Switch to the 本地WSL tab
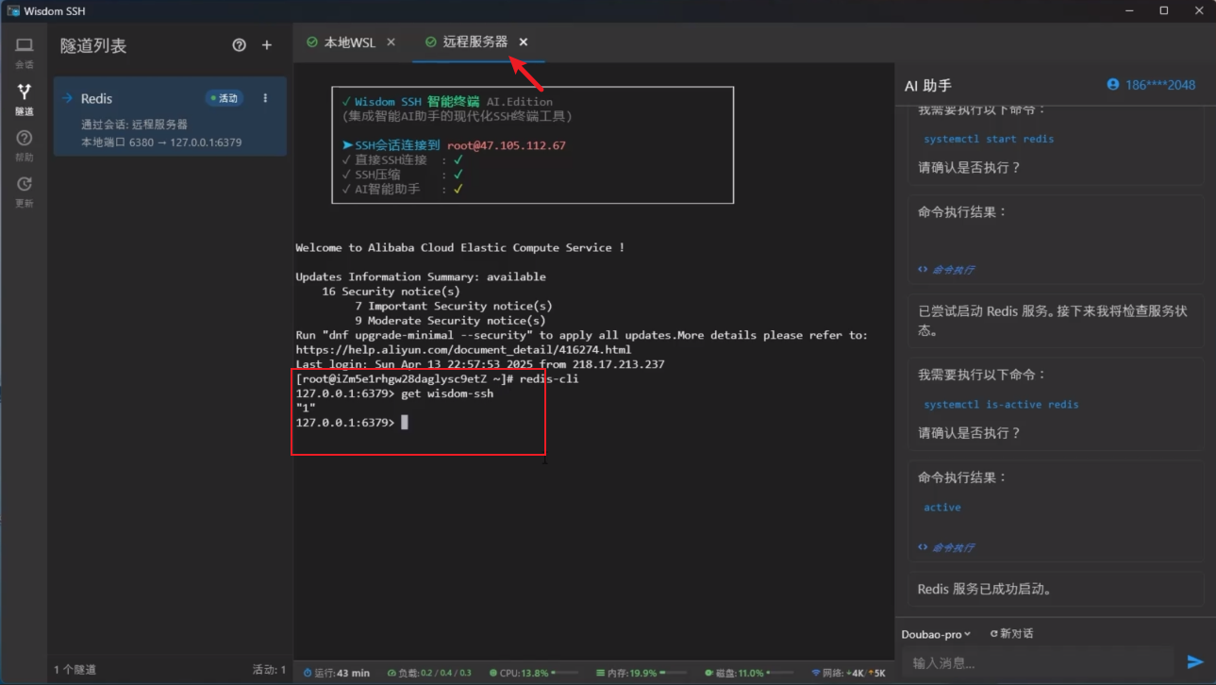Image resolution: width=1216 pixels, height=685 pixels. tap(348, 42)
